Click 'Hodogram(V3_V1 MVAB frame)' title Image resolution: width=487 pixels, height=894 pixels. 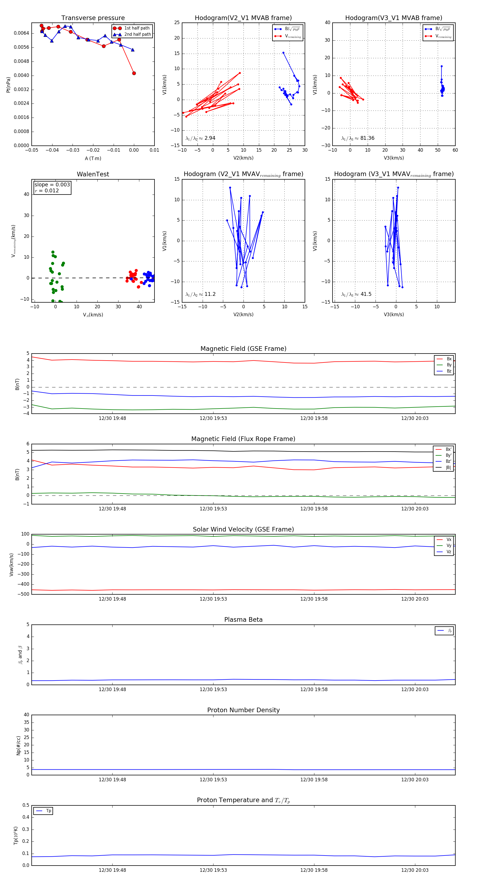(394, 18)
